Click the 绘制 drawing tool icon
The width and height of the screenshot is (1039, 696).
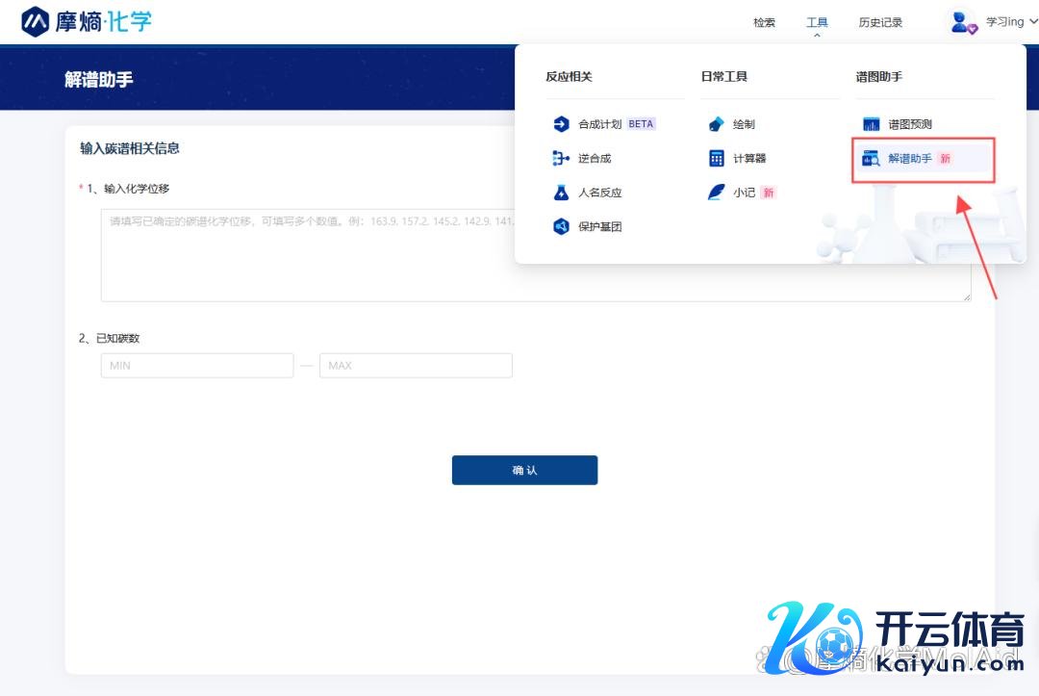click(716, 124)
